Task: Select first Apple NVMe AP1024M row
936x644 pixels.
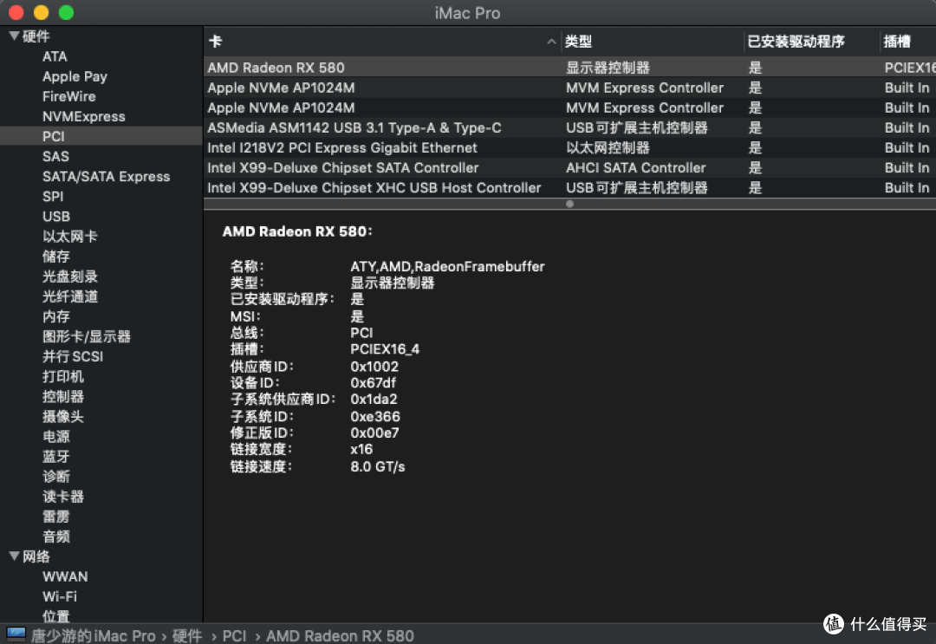Action: [569, 88]
